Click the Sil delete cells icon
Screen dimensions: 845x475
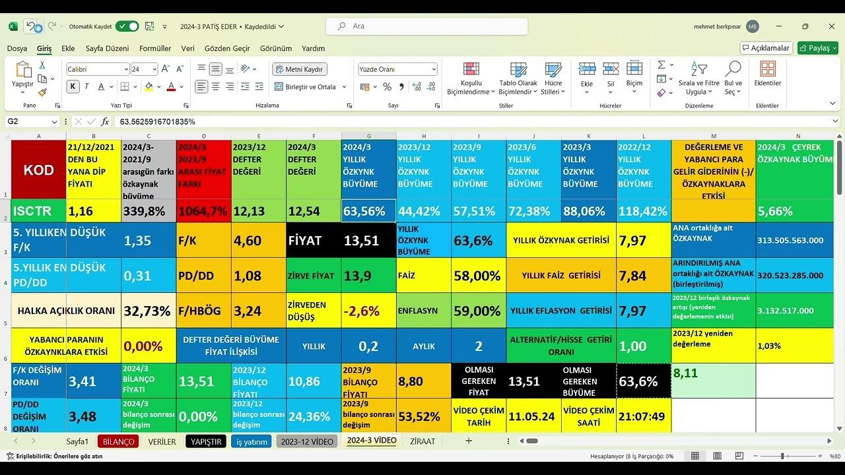[611, 69]
